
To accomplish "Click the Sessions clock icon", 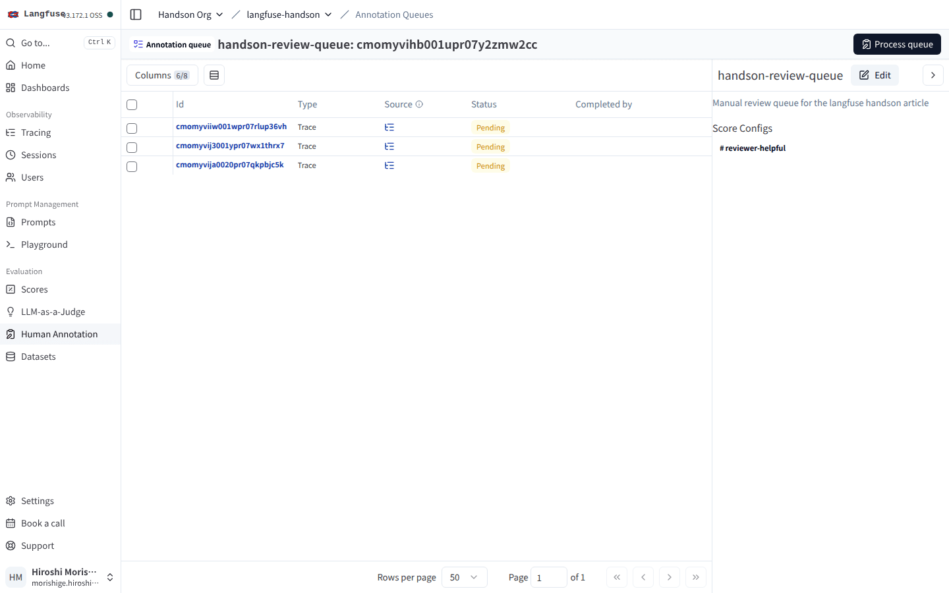I will pyautogui.click(x=11, y=155).
